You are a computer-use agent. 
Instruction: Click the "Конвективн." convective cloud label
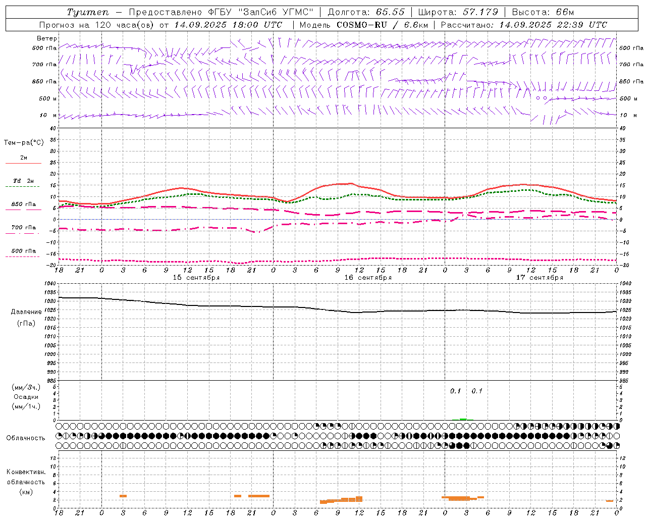click(26, 472)
